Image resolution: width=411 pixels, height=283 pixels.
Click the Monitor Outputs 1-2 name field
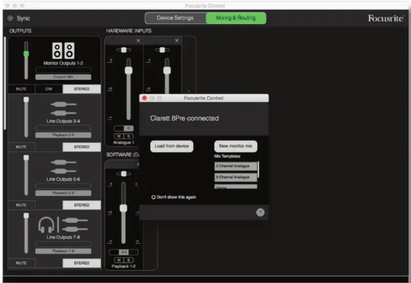(63, 70)
